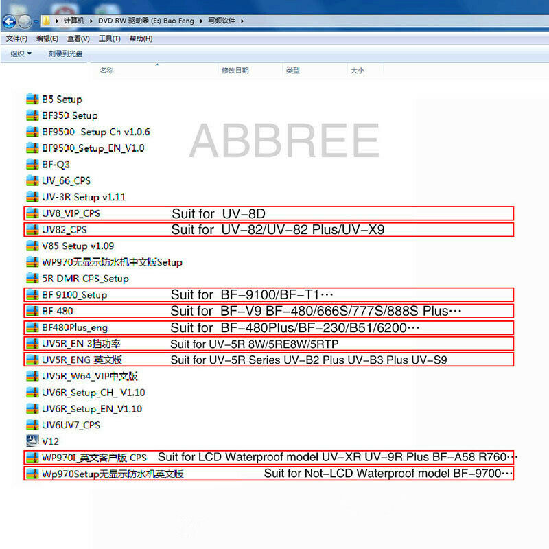This screenshot has width=549, height=549.
Task: Open the 文件(F) menu
Action: tap(16, 38)
